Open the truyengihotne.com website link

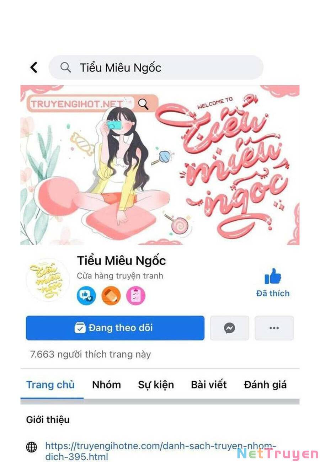click(x=160, y=451)
